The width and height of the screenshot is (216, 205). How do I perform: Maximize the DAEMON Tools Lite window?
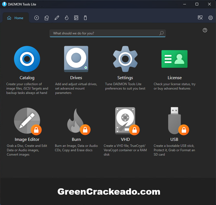[197, 4]
